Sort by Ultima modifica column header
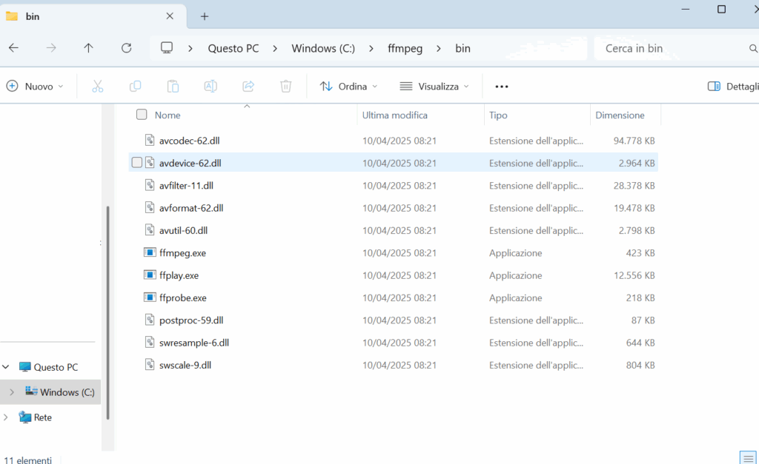This screenshot has width=759, height=464. (x=394, y=115)
